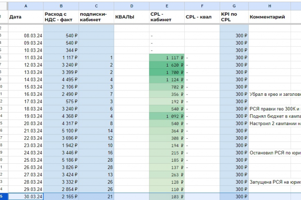The height and width of the screenshot is (200, 301).
Task: Select date cell 08.03.24
Action: 26,35
